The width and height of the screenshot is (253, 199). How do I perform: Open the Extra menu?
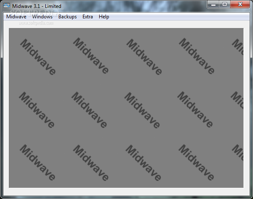coord(88,17)
